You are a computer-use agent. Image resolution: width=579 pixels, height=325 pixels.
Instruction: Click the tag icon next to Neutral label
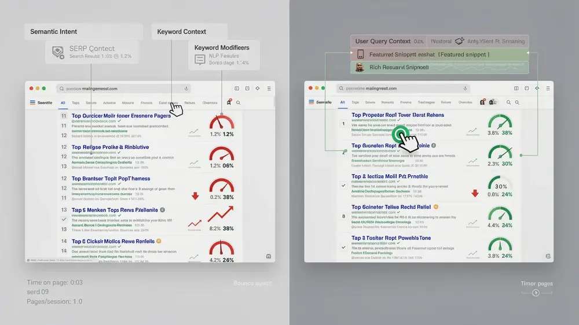pos(459,41)
